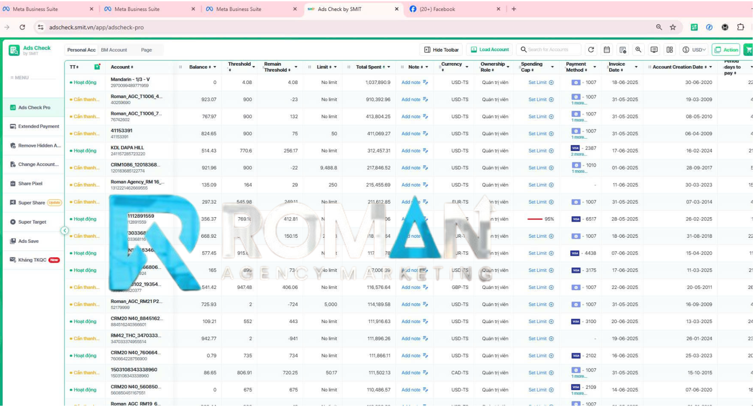
Task: Open Share Pixel in the sidebar
Action: tap(34, 183)
